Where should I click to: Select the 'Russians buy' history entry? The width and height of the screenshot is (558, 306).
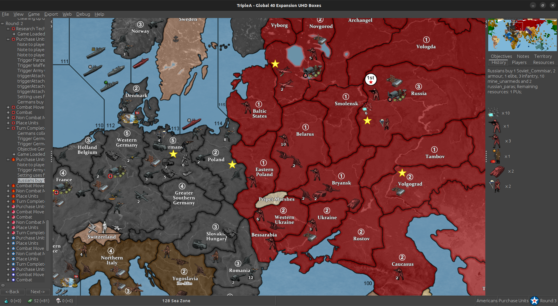(x=31, y=180)
